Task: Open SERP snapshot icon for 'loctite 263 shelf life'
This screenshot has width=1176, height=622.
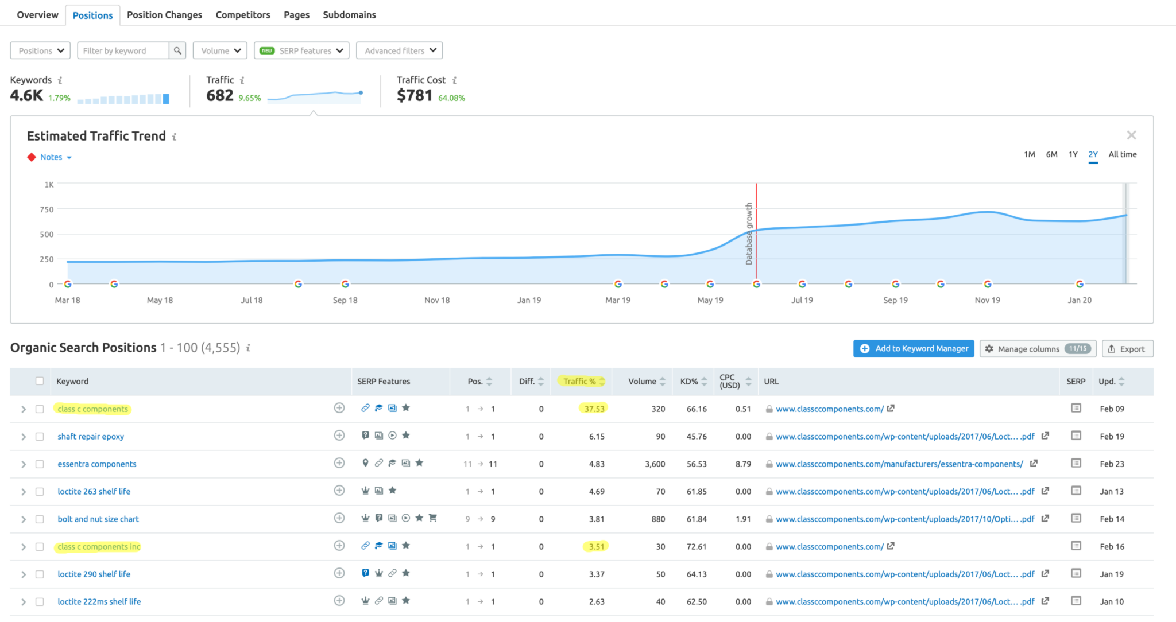Action: pyautogui.click(x=1076, y=491)
